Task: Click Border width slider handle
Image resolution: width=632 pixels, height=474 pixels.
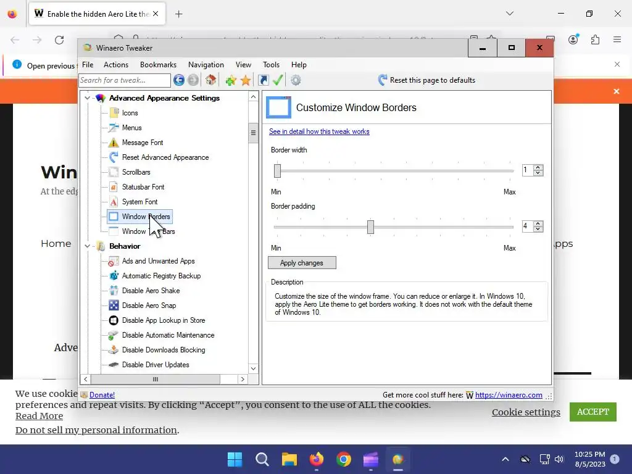Action: click(x=277, y=170)
